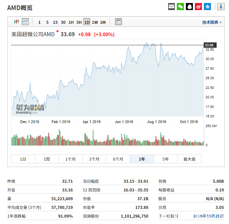The width and height of the screenshot is (229, 224).
Task: Click the previous close value 32.71
Action: [x=67, y=181]
